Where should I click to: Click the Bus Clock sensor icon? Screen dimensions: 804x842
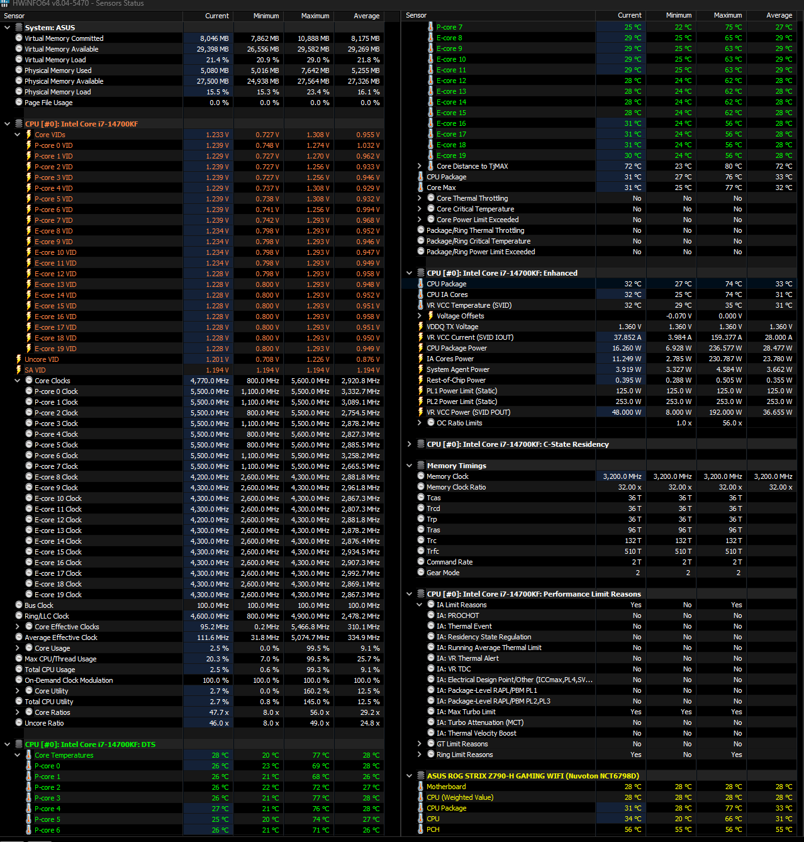point(19,605)
